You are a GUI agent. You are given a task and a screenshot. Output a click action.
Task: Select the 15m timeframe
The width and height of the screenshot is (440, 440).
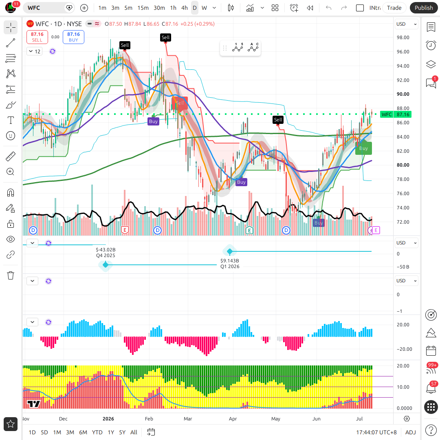[143, 8]
